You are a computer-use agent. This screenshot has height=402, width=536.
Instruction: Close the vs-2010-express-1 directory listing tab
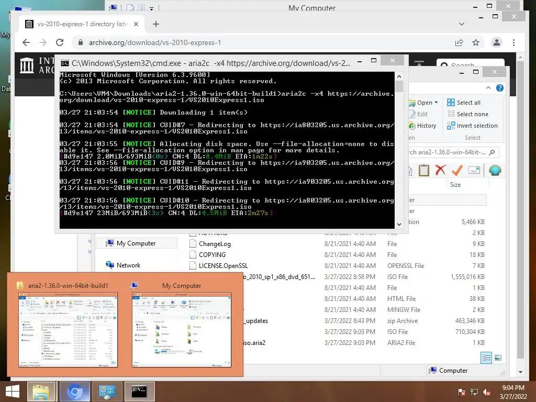(136, 24)
